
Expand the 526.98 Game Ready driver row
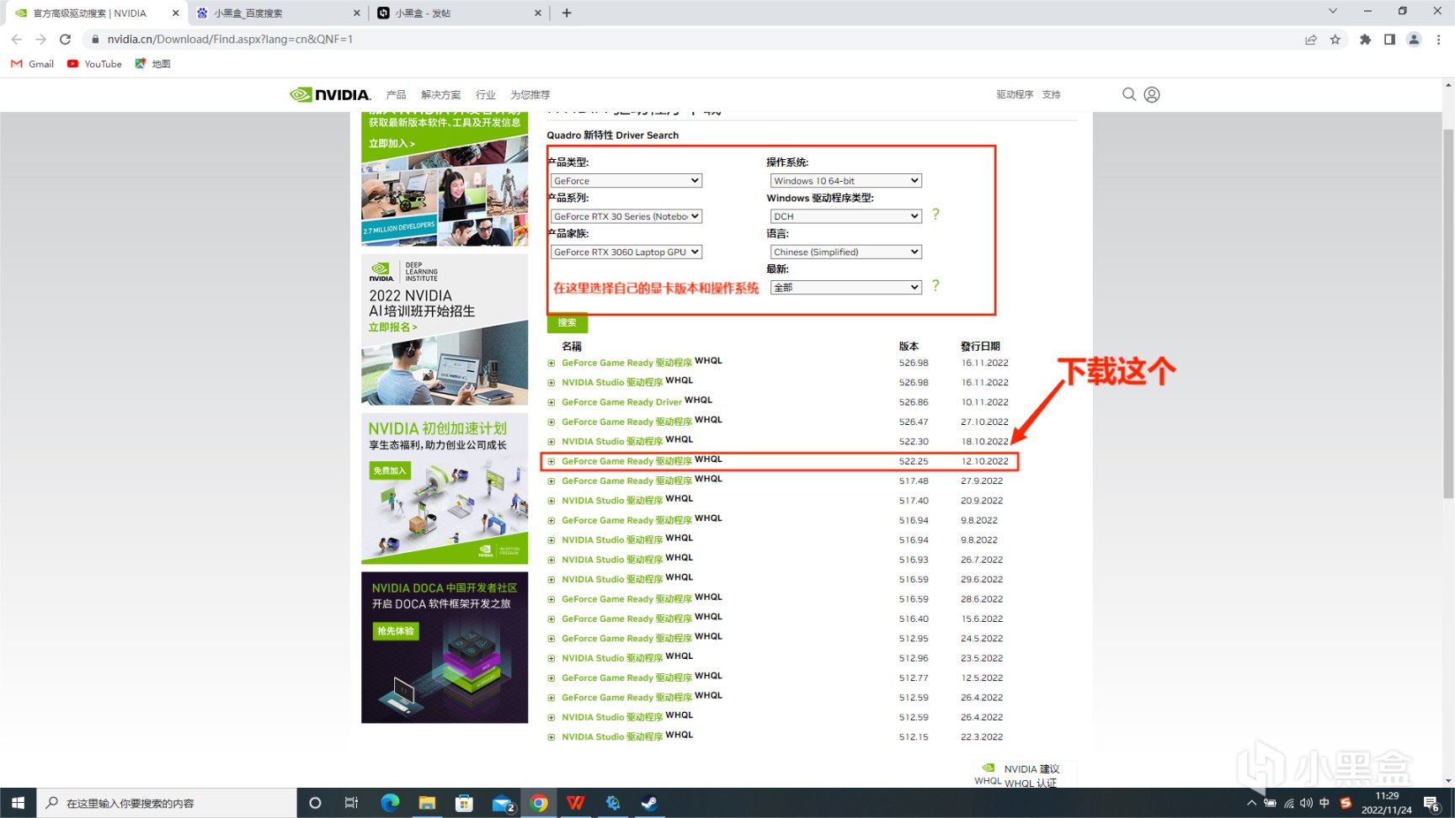[552, 364]
